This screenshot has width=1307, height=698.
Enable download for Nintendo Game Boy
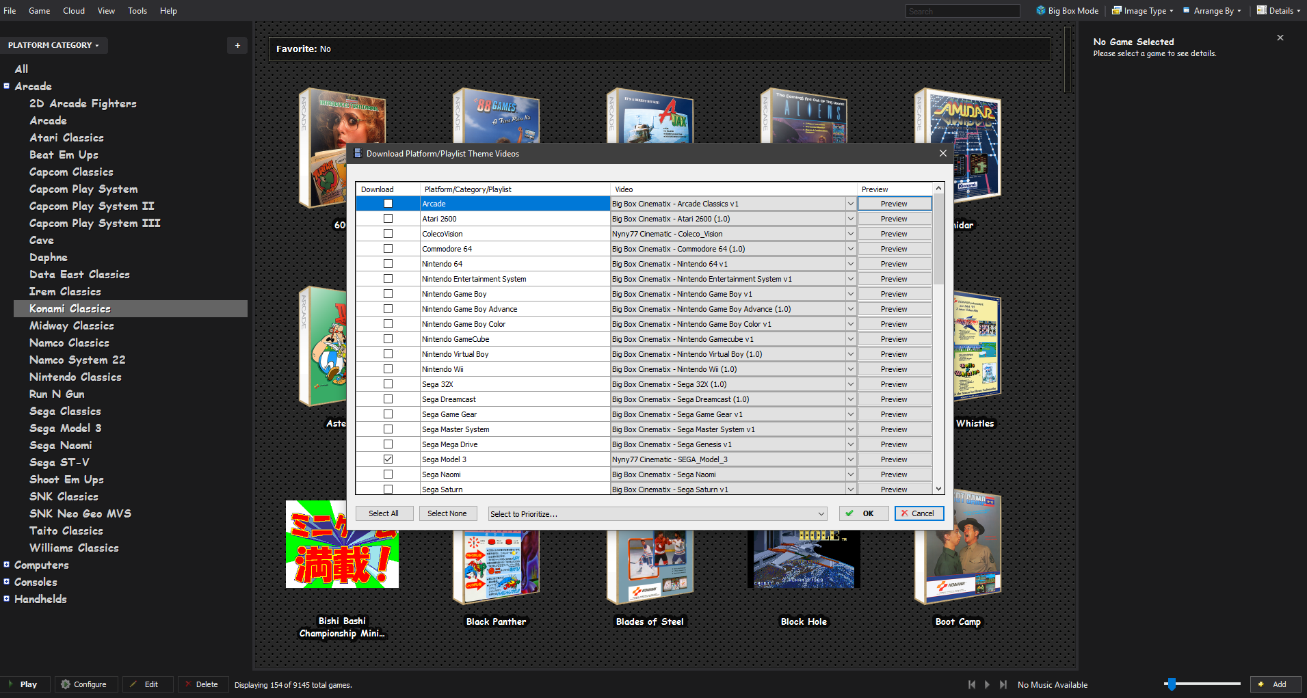[x=388, y=294]
